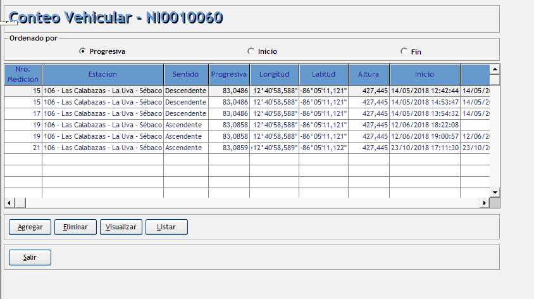Click horizontal scroll left arrow
534x299 pixels.
click(9, 203)
